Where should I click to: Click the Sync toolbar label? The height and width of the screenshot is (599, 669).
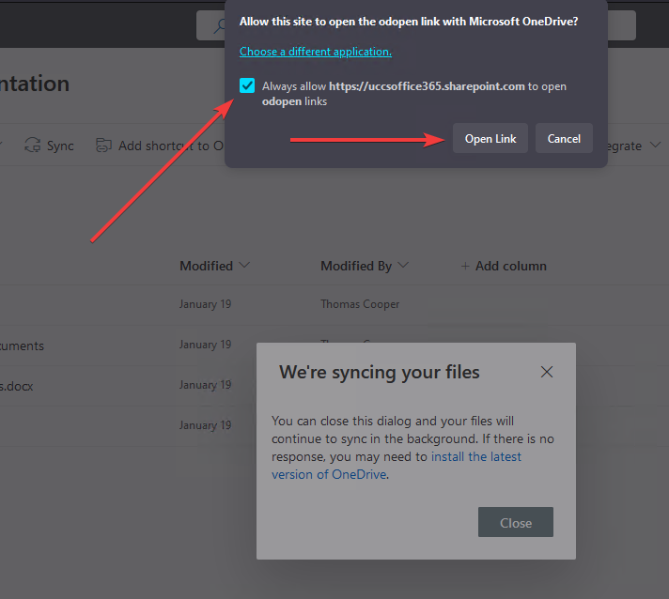(60, 146)
